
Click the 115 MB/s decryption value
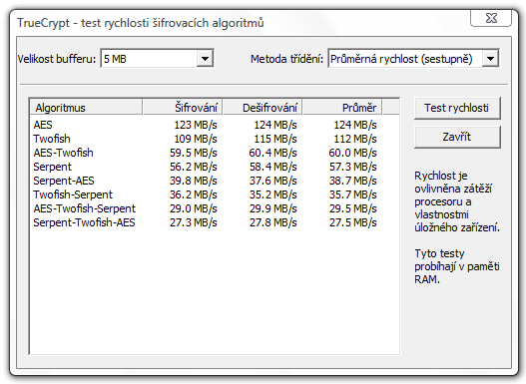275,139
